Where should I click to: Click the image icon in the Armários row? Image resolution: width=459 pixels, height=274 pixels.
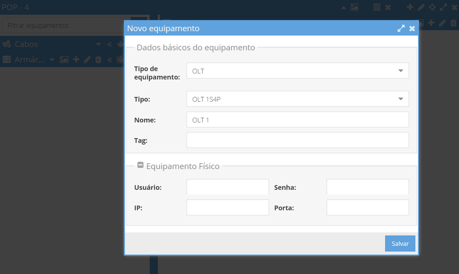click(x=64, y=60)
